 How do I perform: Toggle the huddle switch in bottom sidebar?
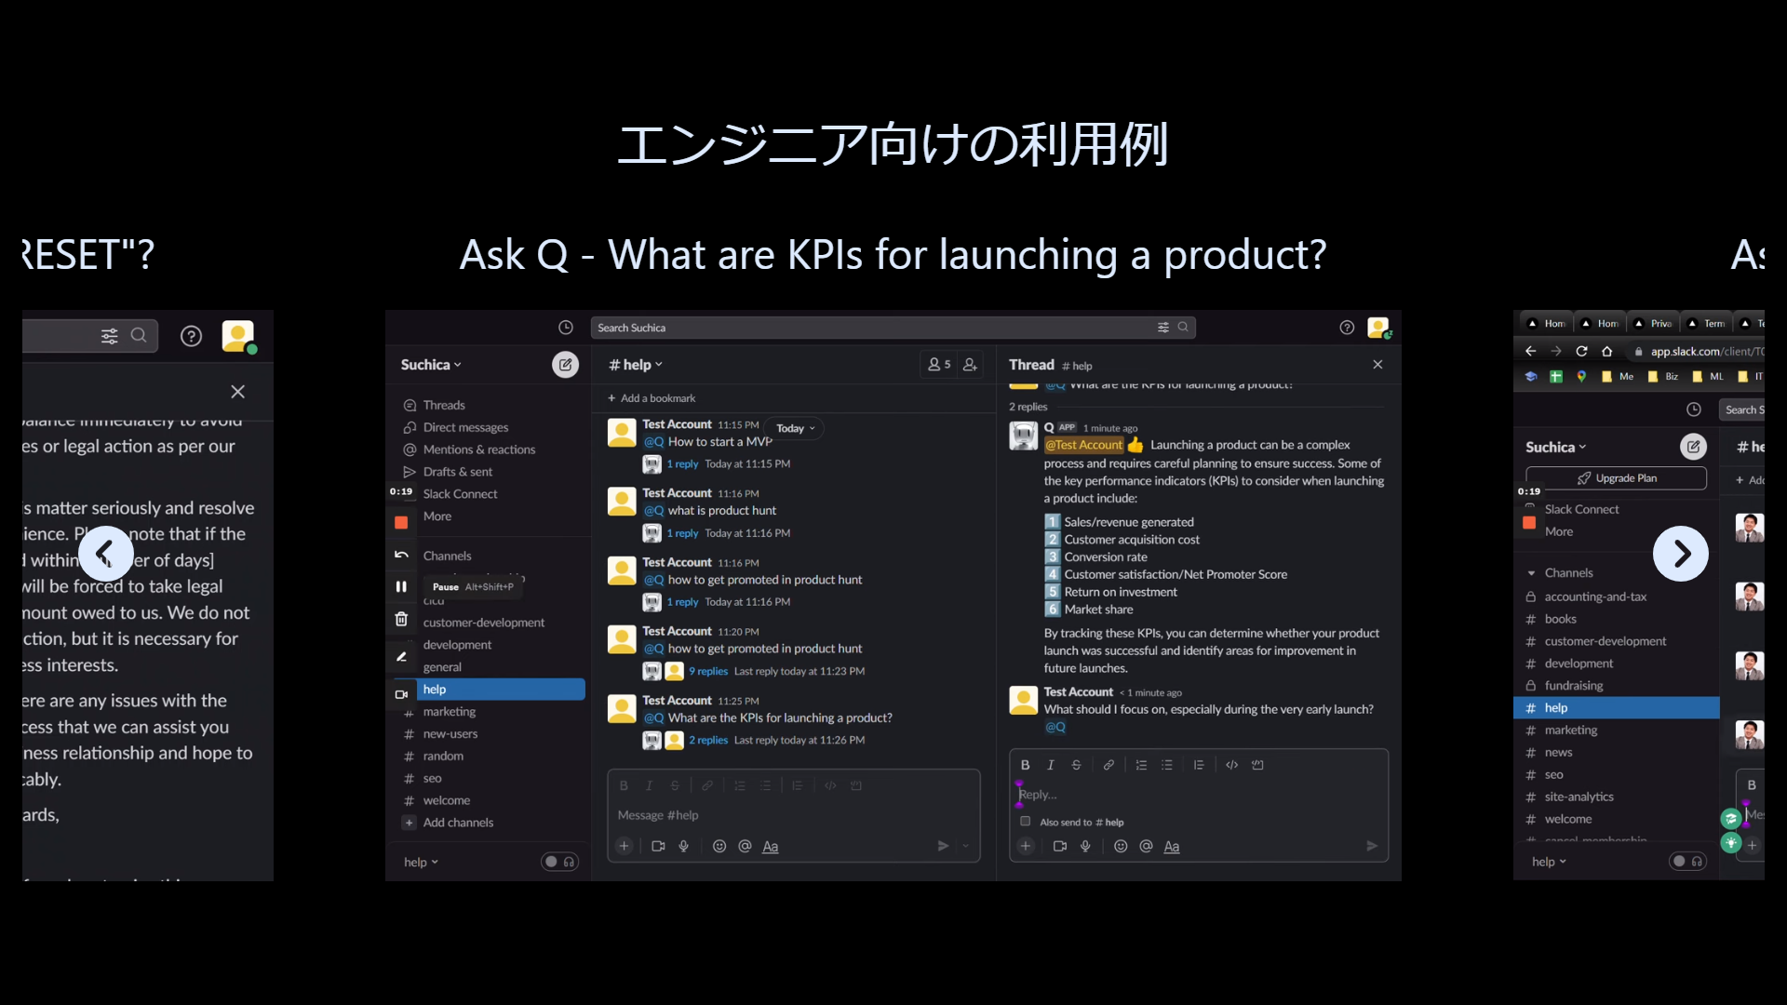coord(559,862)
